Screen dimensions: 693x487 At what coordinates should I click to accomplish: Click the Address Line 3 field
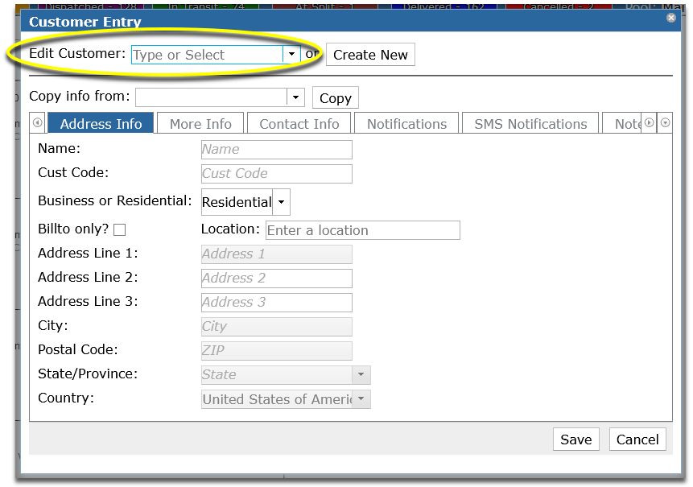[x=277, y=303]
